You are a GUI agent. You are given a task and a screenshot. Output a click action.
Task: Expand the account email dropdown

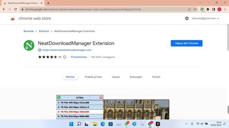click(x=205, y=18)
